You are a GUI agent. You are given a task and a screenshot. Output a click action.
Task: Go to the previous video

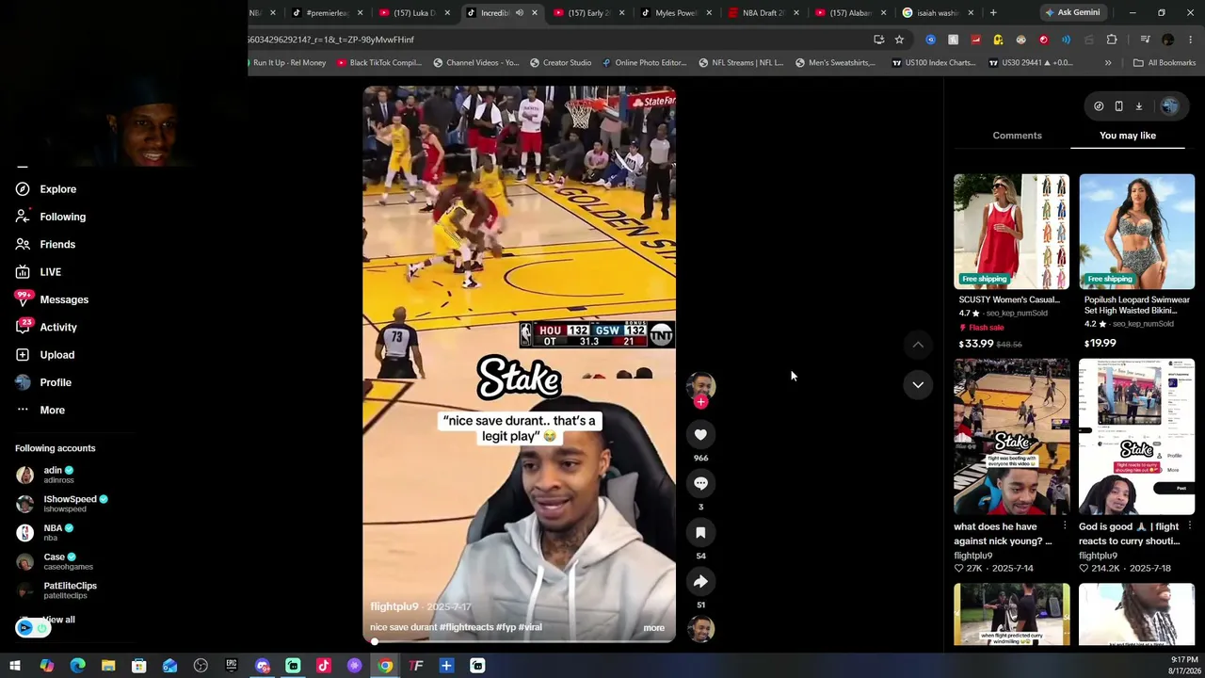918,345
